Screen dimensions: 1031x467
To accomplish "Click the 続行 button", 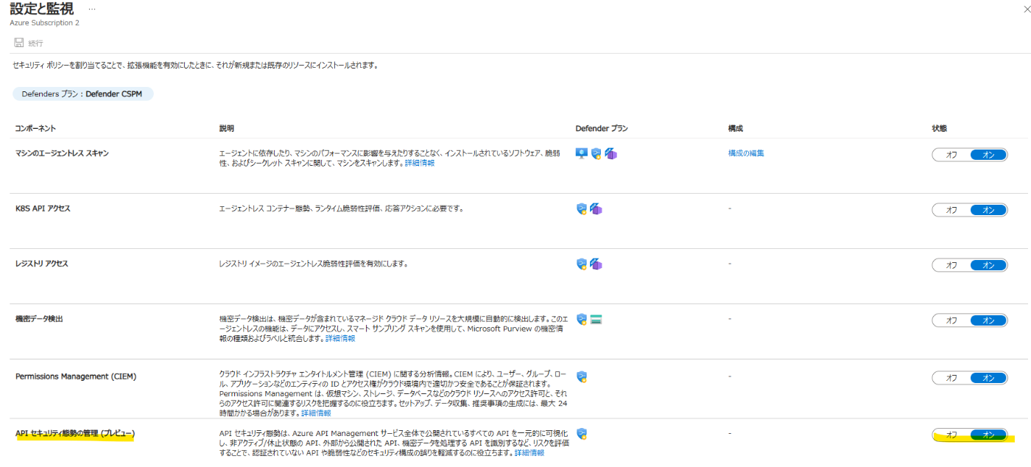I will coord(29,43).
